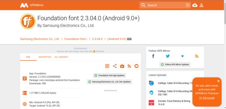Click the upload APK cloud icon

(195, 5)
